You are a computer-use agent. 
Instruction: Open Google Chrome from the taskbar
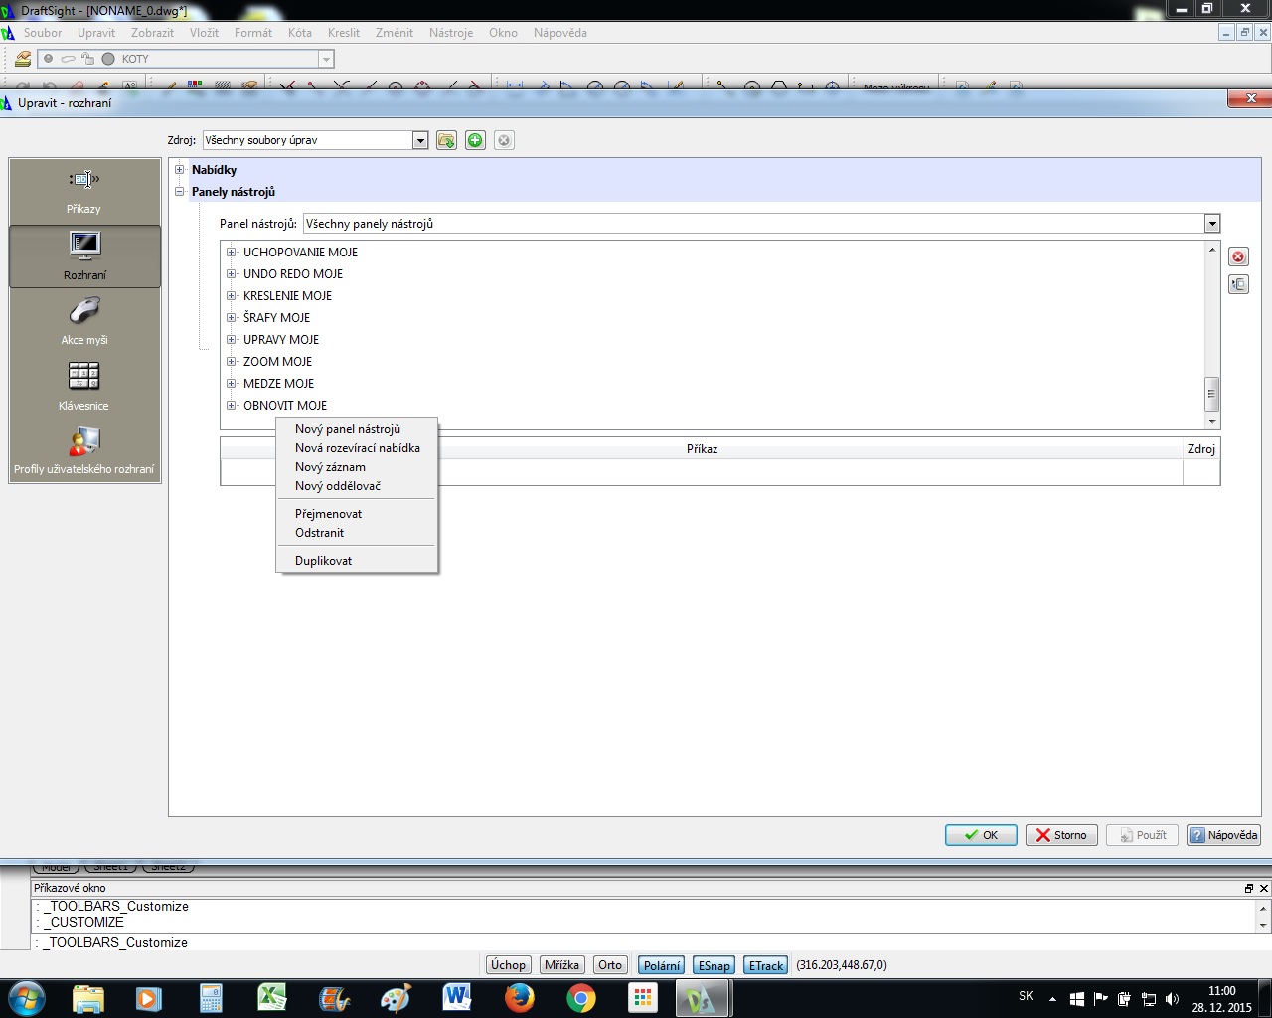click(581, 998)
